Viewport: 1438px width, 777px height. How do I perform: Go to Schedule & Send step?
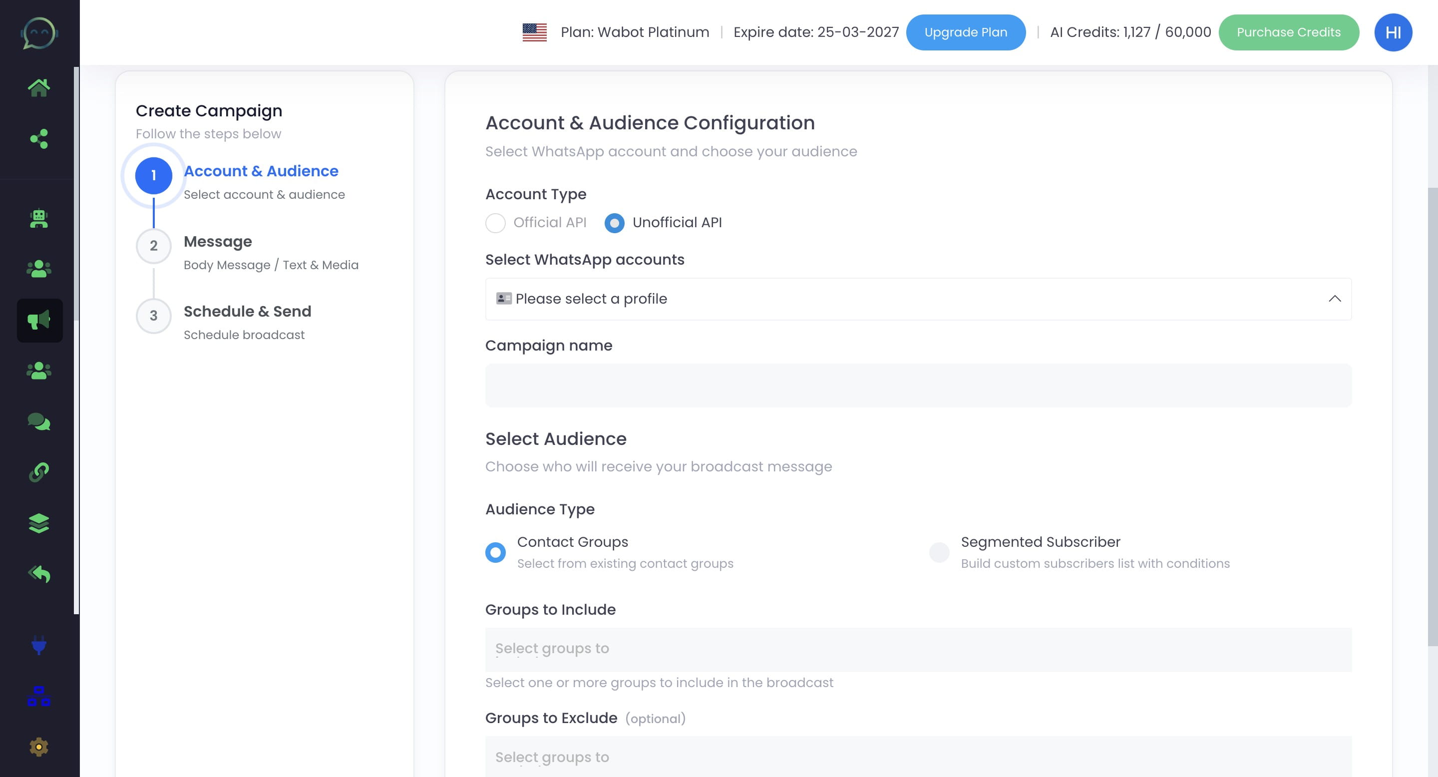click(x=247, y=312)
